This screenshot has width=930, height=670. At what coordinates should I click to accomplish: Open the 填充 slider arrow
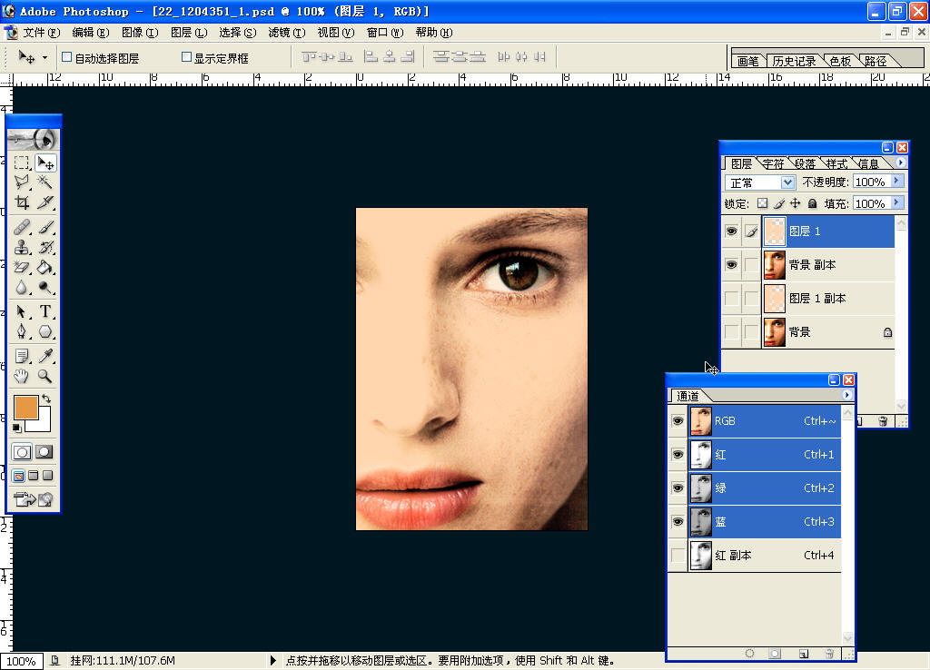pyautogui.click(x=896, y=202)
